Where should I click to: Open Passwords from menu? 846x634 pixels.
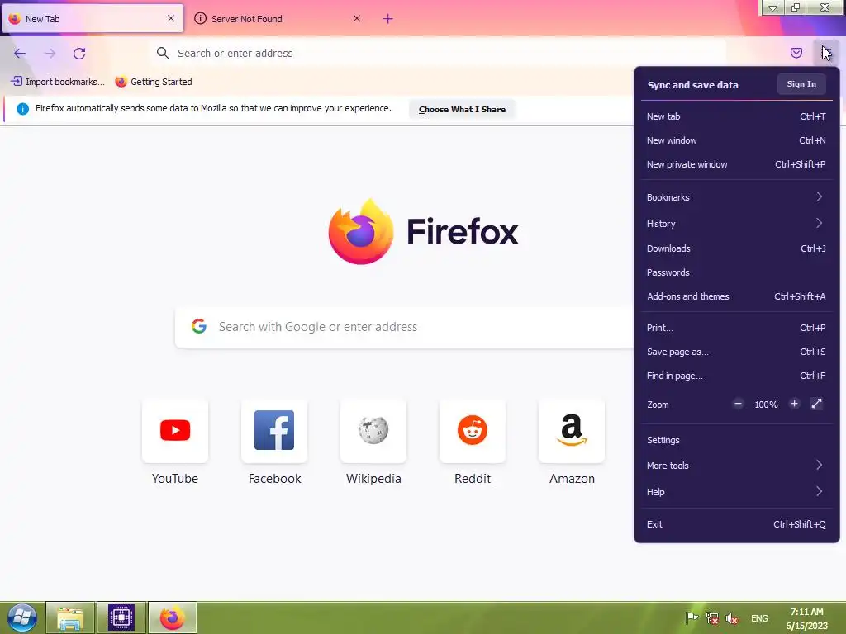point(736,272)
